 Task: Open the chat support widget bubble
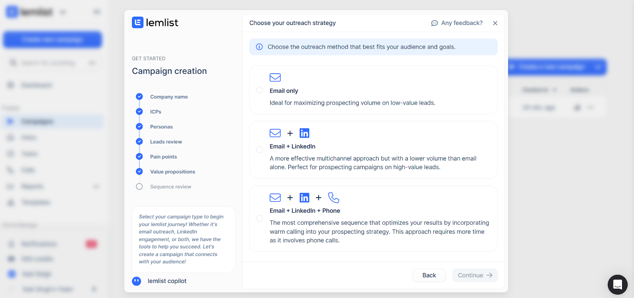click(617, 285)
